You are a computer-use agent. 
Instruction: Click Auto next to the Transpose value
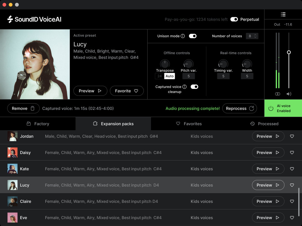(x=169, y=76)
